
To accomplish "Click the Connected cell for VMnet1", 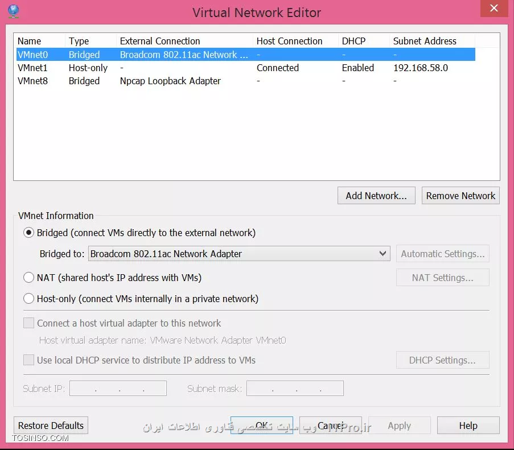I will pyautogui.click(x=278, y=68).
